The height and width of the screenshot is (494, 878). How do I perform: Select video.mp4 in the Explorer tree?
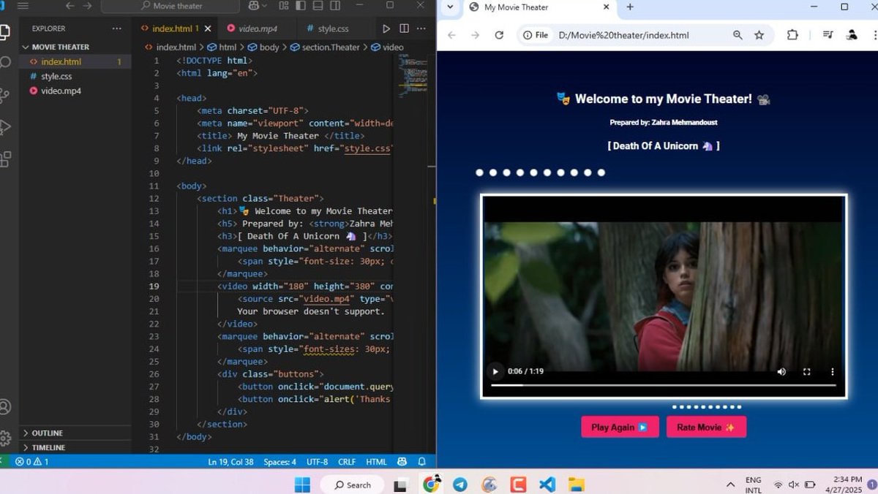75,91
